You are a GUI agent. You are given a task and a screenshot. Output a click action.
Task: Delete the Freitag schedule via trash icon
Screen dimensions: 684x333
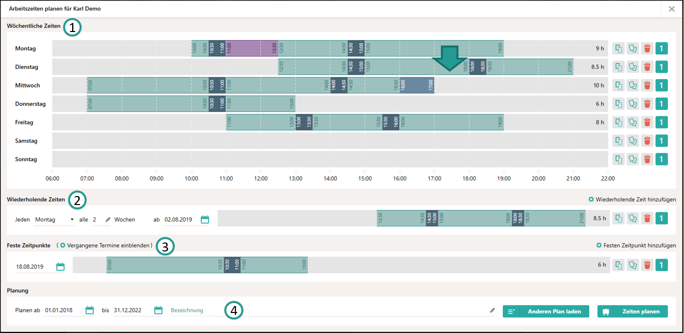click(x=647, y=122)
